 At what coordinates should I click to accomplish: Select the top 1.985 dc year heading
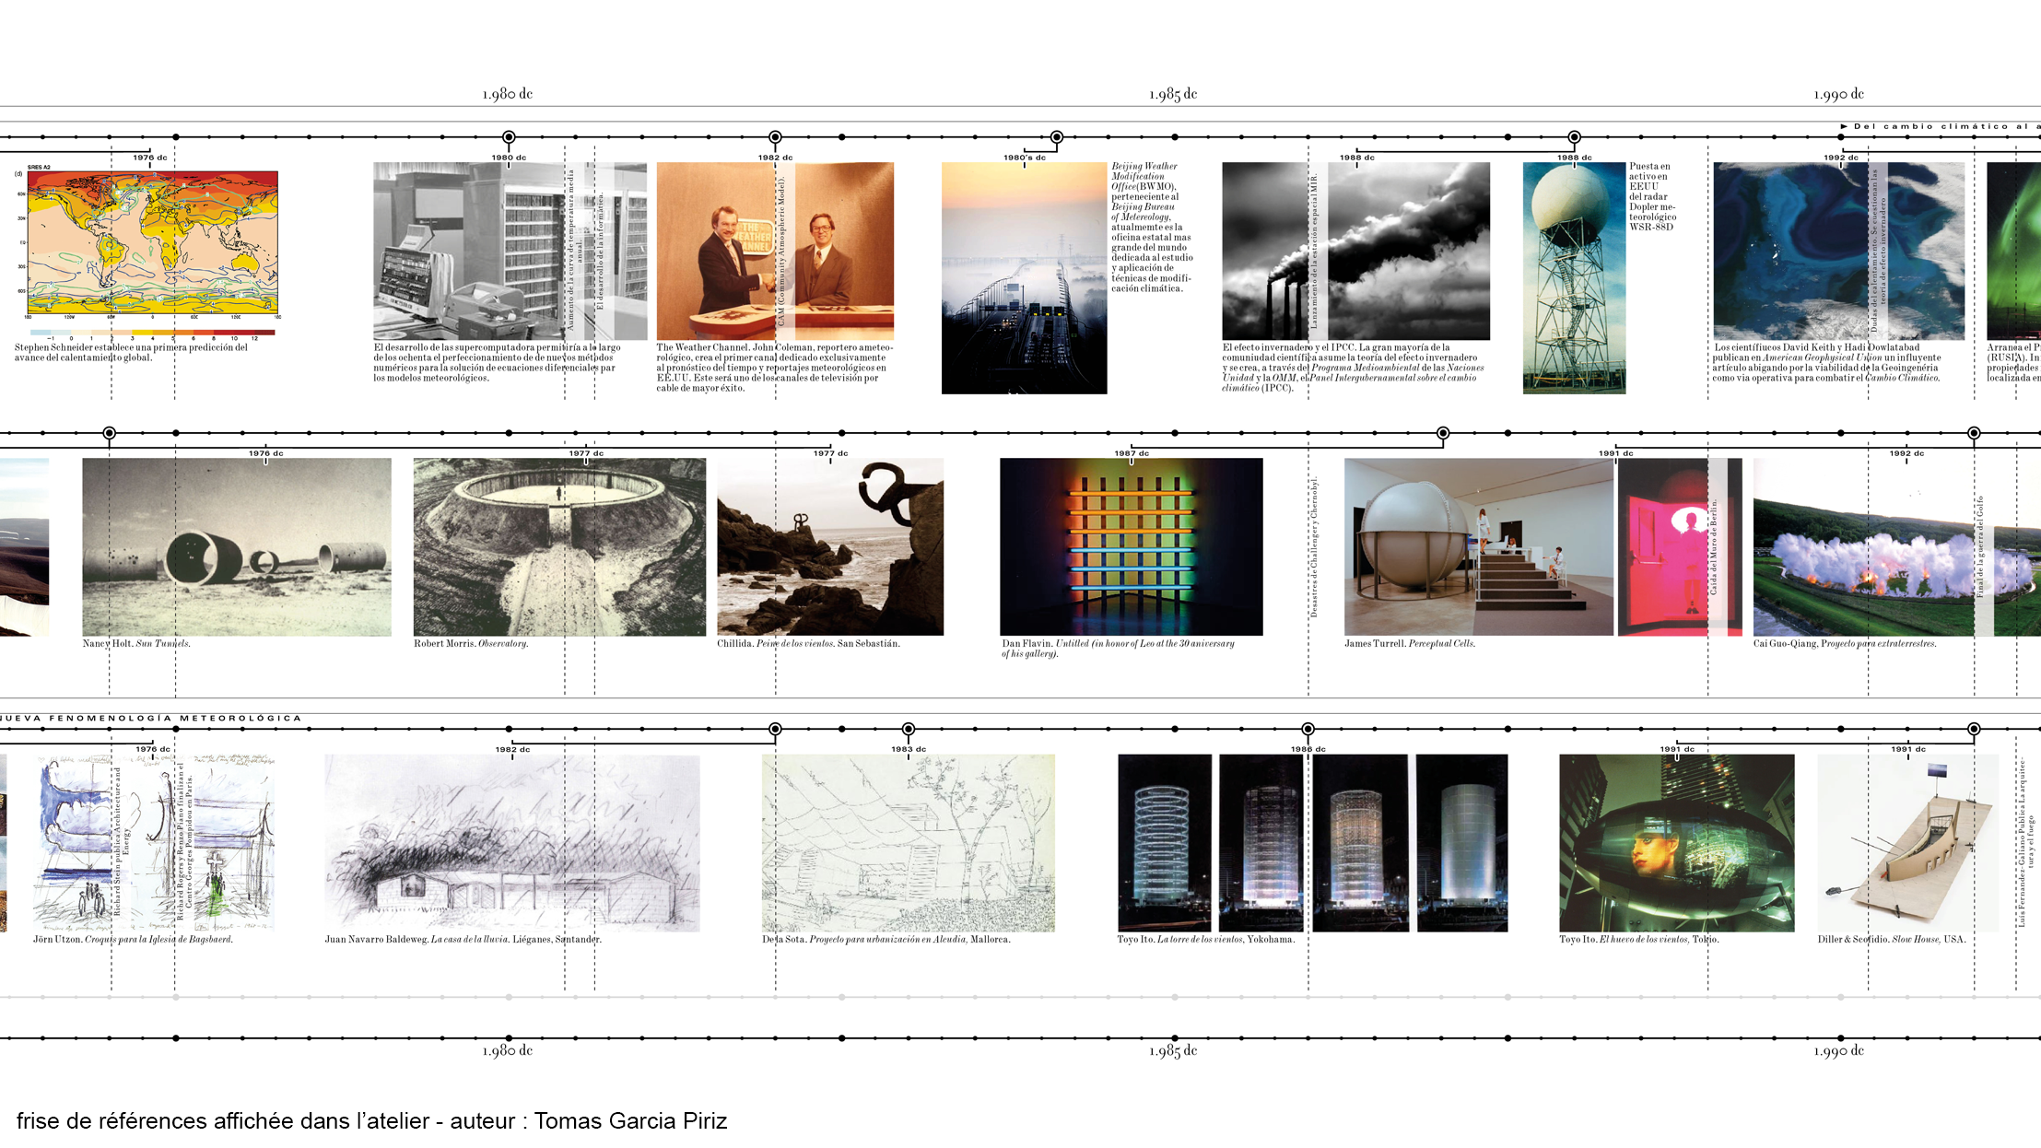(x=1173, y=94)
